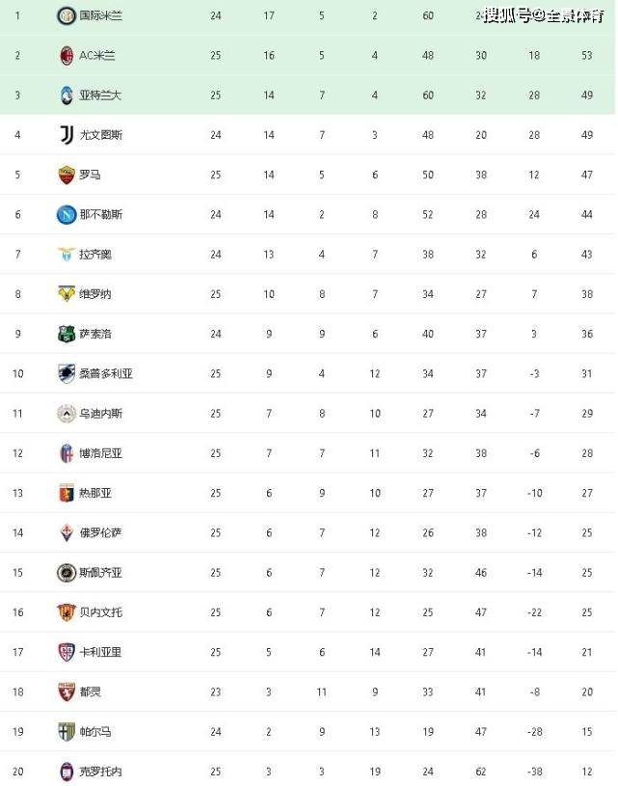
Task: Select the 帕尔马 row name
Action: click(x=95, y=732)
